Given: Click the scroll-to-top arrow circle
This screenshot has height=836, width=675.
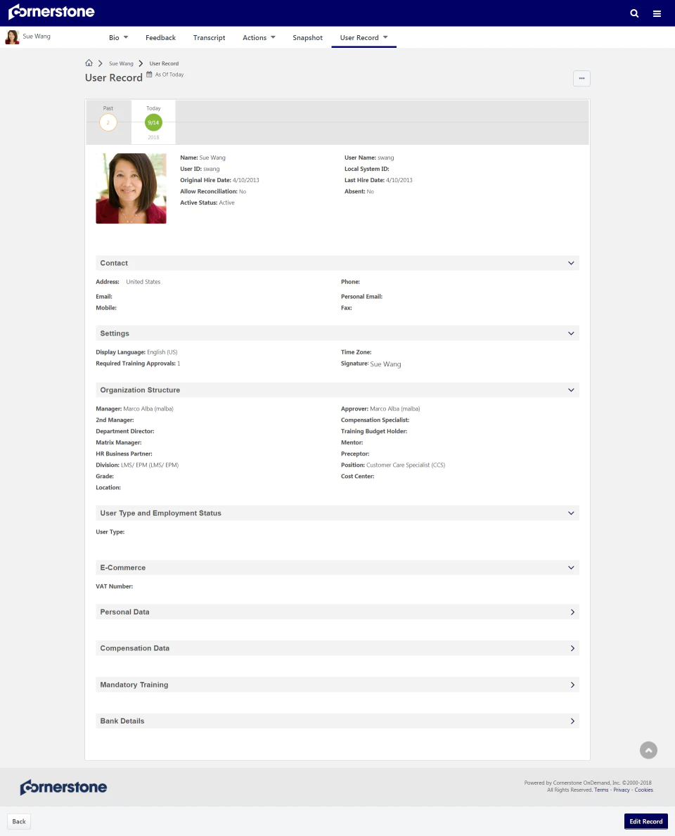Looking at the screenshot, I should tap(648, 750).
